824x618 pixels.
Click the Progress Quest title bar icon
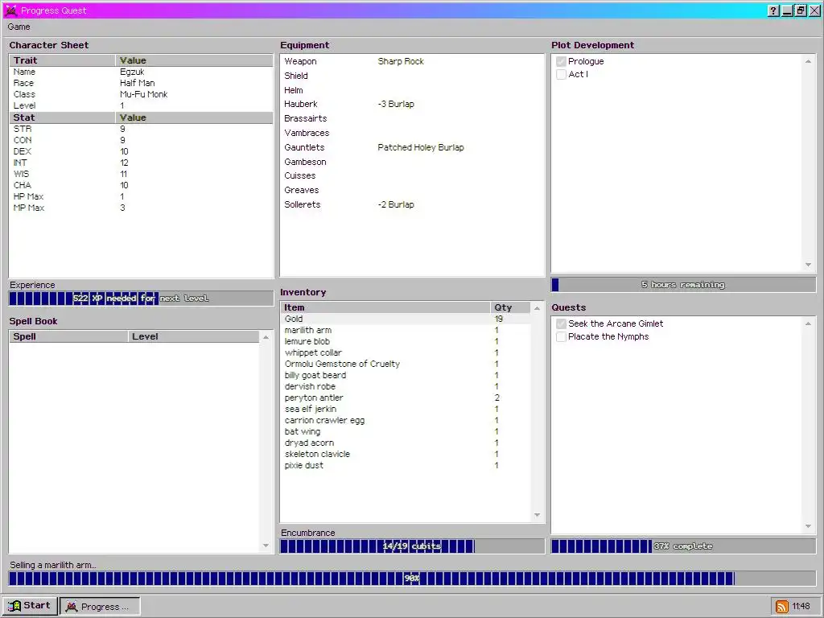coord(10,10)
